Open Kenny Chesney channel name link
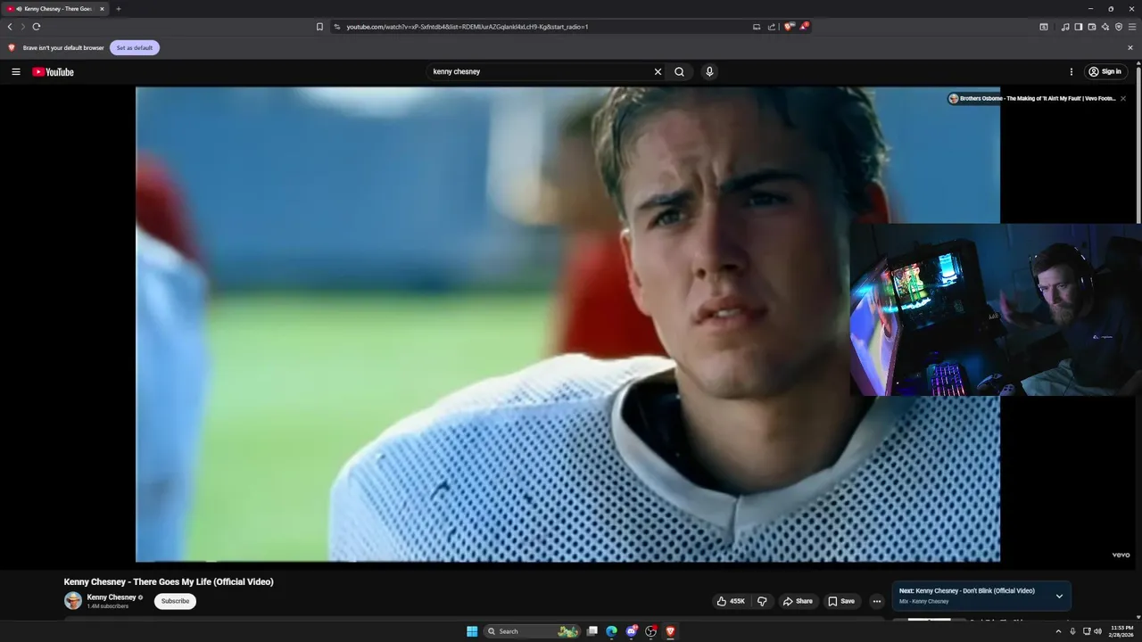Viewport: 1142px width, 642px height. click(112, 597)
